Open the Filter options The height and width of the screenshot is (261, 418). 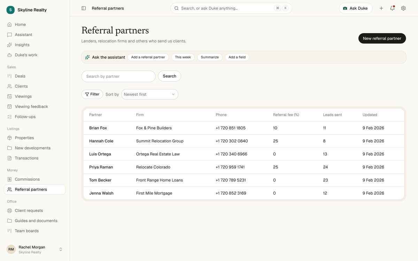[92, 94]
